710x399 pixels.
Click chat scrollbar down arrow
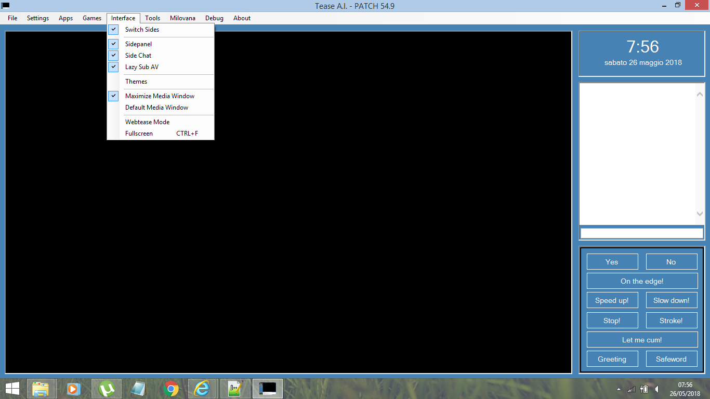pos(700,214)
